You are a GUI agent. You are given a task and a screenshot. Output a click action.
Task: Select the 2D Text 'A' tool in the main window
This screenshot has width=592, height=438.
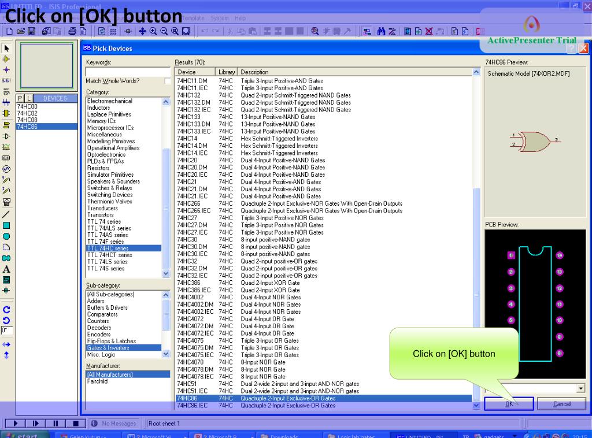click(x=6, y=269)
